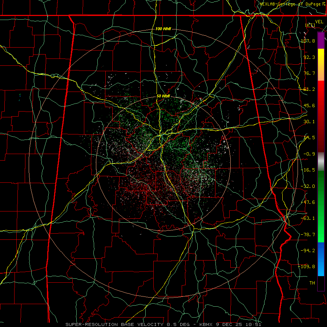Screen dimensions: 327x327
Task: Click the -16.5 velocity scale value
Action: point(308,170)
